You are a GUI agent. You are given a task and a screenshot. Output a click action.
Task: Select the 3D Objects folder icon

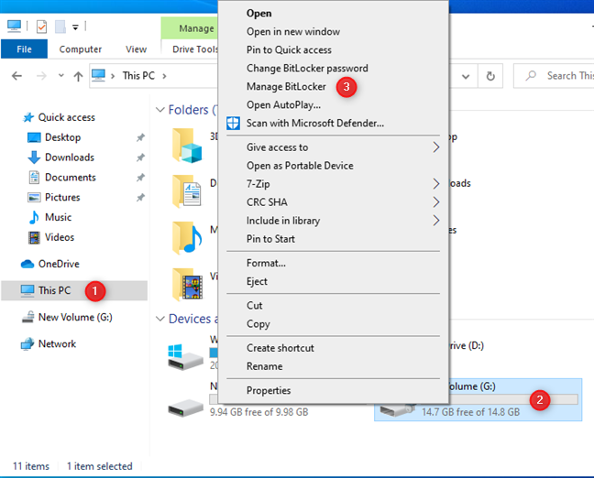187,146
